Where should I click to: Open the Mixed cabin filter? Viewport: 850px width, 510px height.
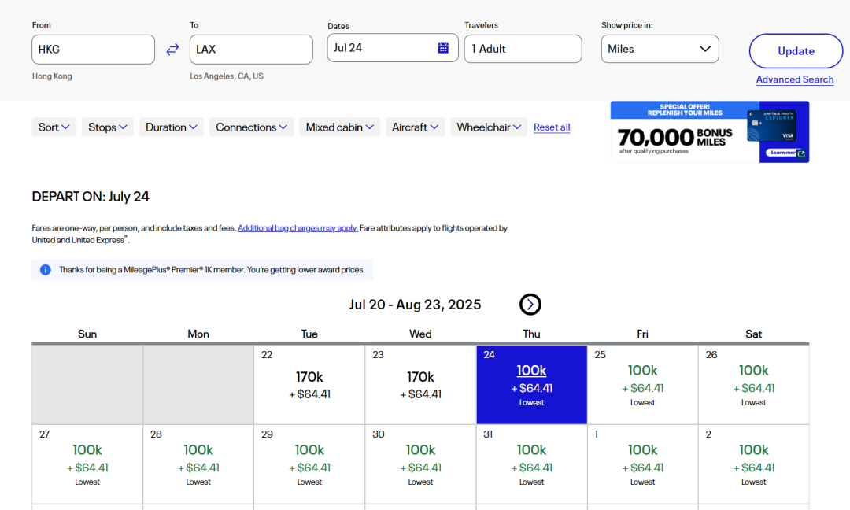click(x=339, y=128)
